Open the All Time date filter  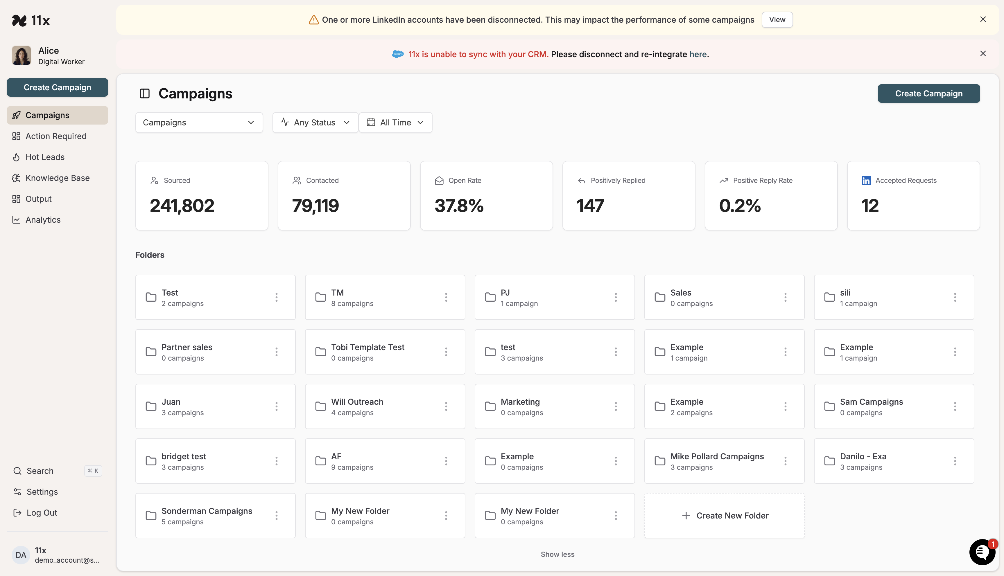click(x=395, y=123)
